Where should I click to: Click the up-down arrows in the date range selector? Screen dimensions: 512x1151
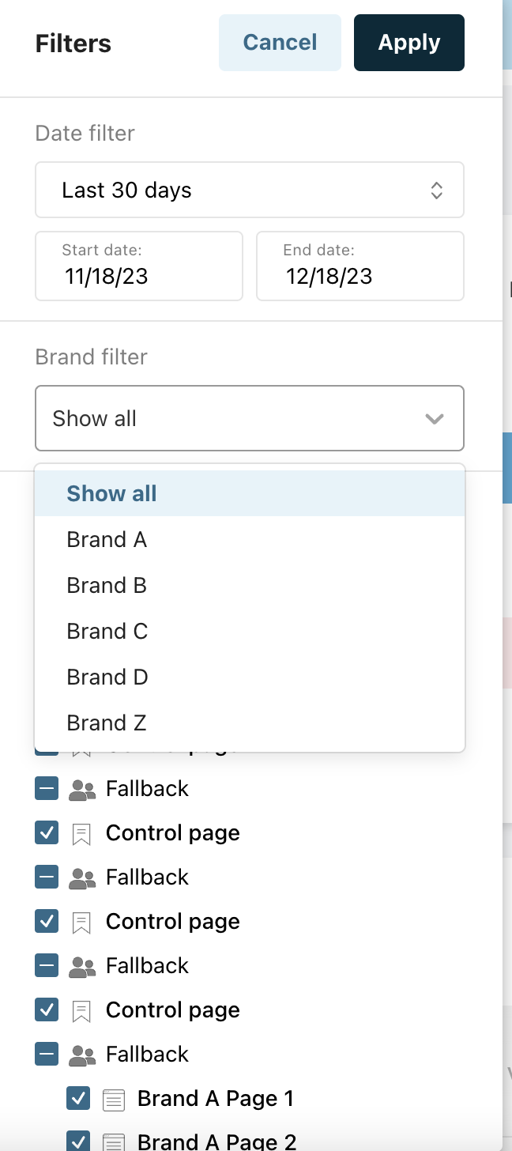[x=436, y=191]
